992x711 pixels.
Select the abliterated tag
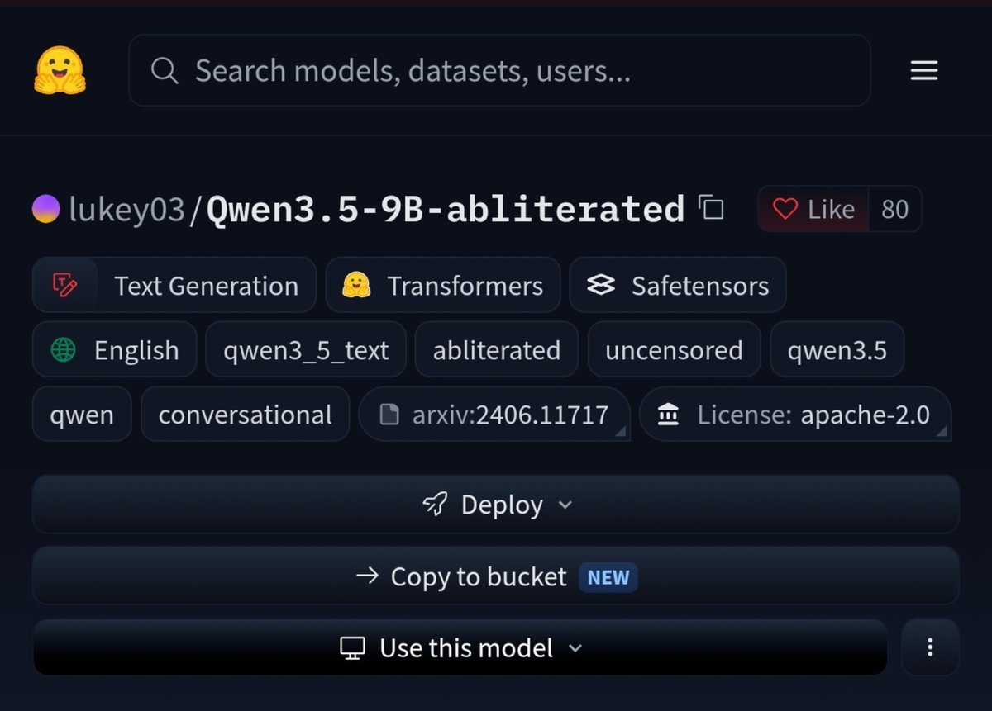pos(497,349)
